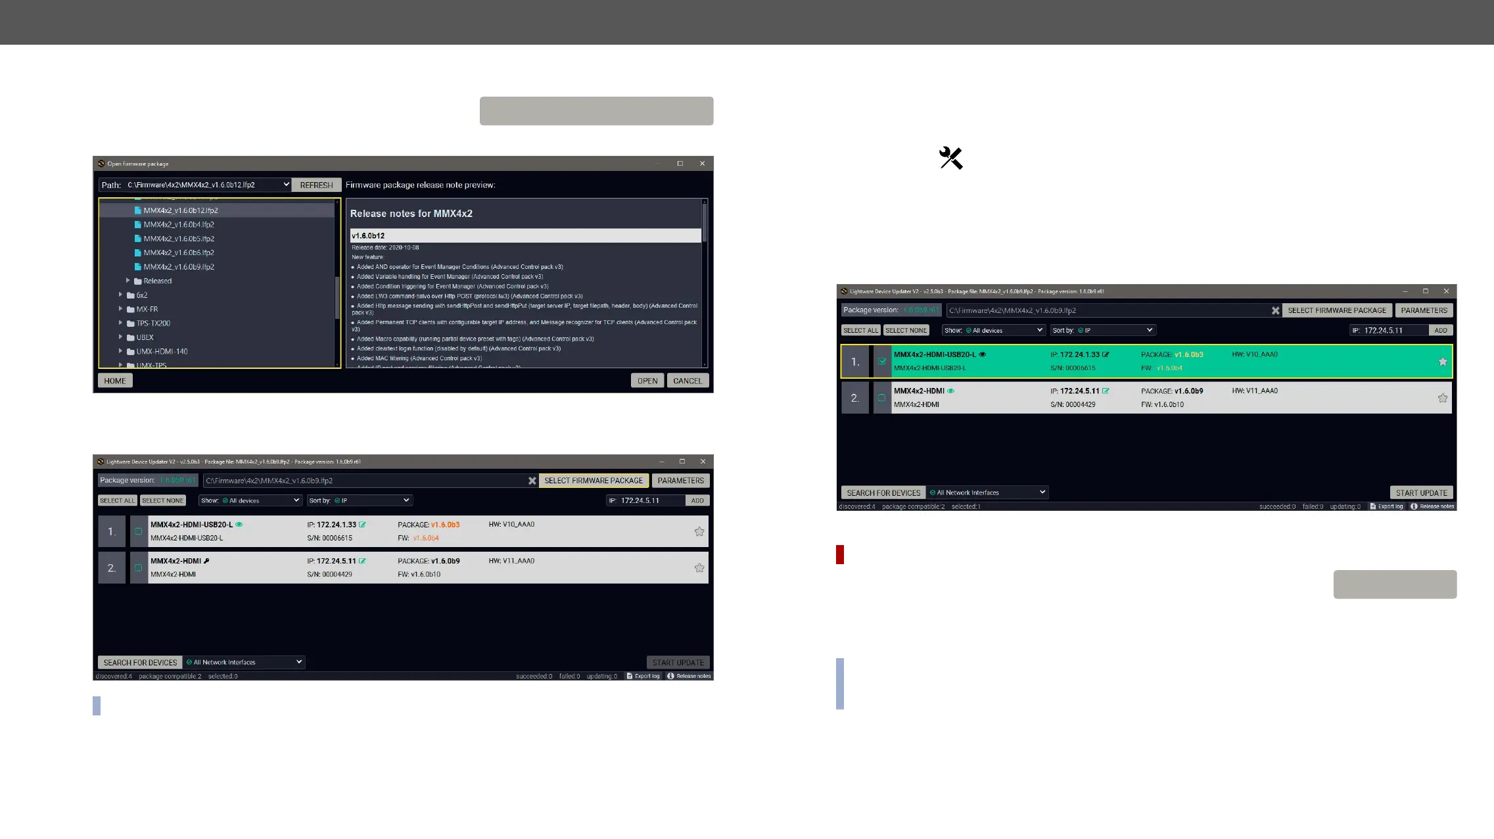Click ADD in the left updater window
The height and width of the screenshot is (839, 1494).
click(697, 500)
